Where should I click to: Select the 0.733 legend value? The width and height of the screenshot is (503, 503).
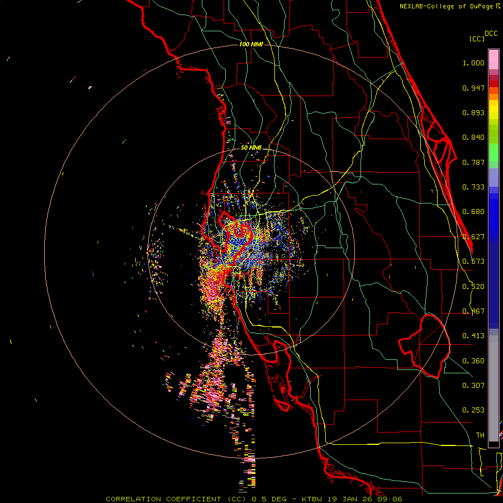point(473,187)
